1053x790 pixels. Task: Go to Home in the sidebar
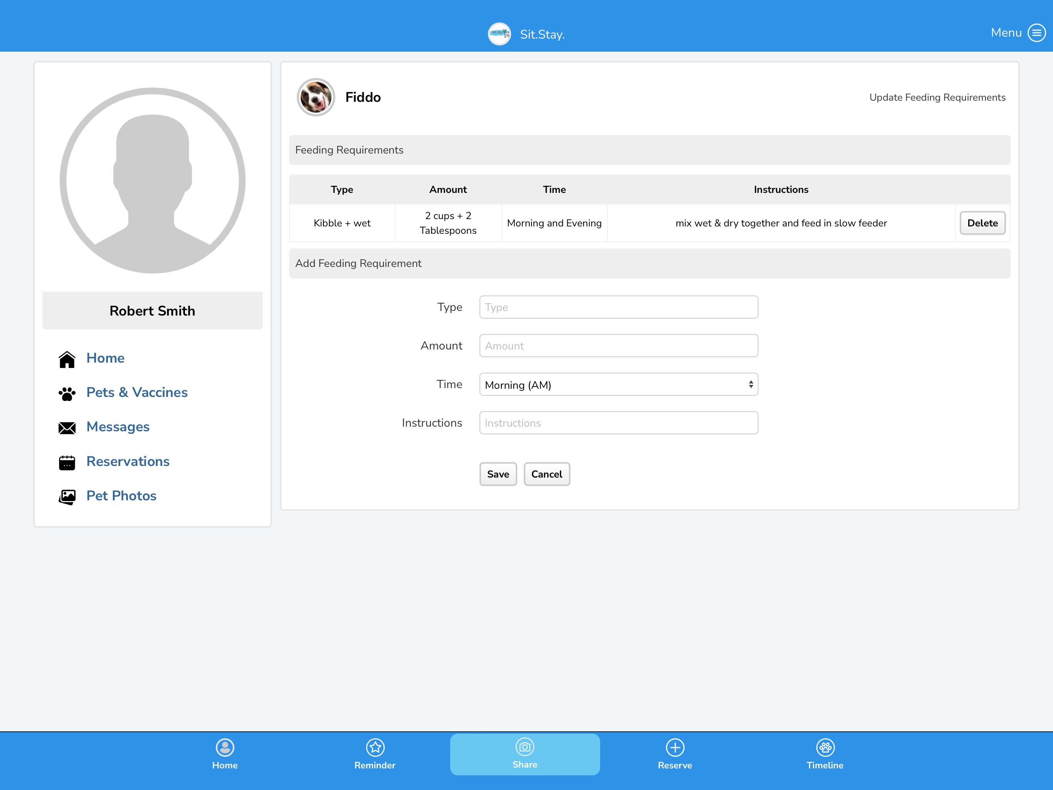click(105, 358)
